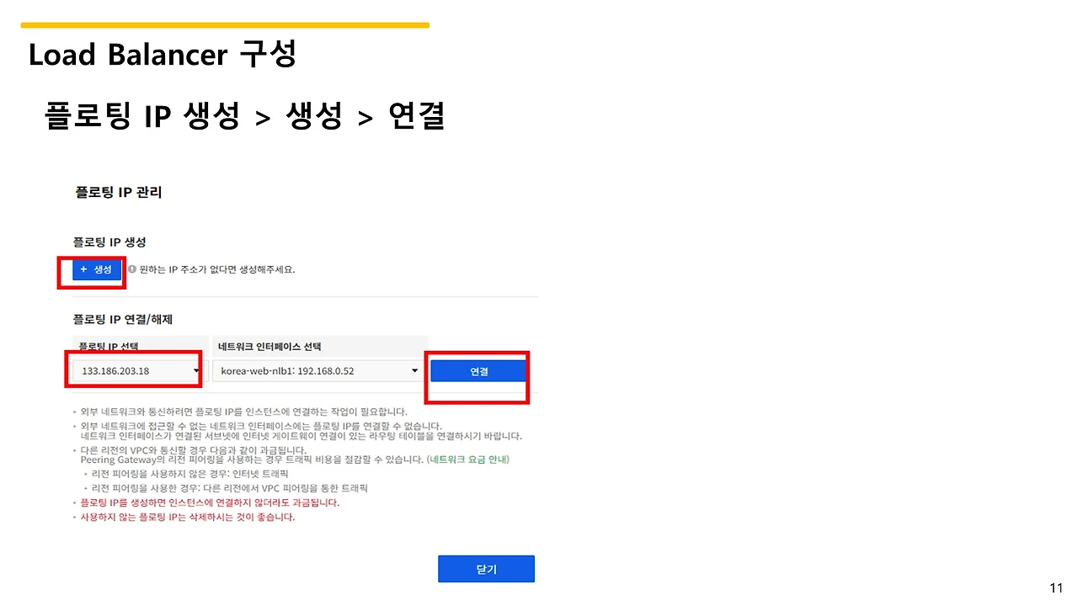Image resolution: width=1078 pixels, height=606 pixels.
Task: Click the 플로팅 IP 관리 heading
Action: coord(119,192)
